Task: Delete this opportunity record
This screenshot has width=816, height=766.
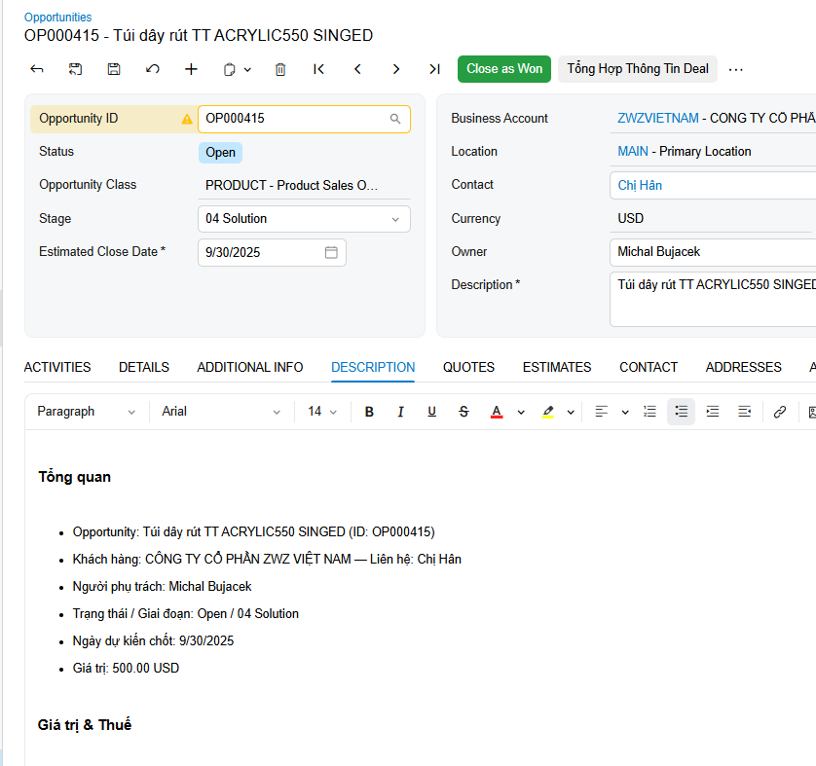Action: (280, 69)
